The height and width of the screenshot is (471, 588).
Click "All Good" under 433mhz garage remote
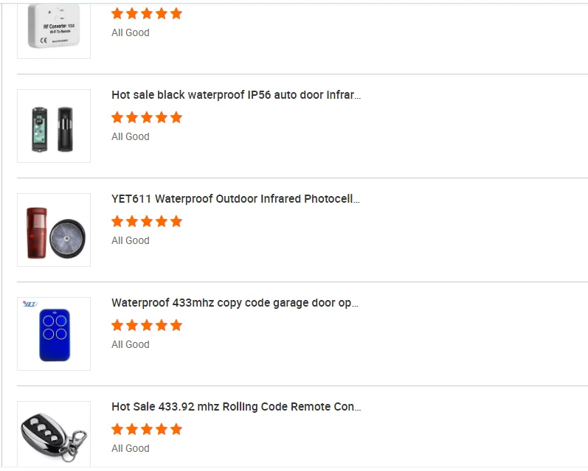pyautogui.click(x=131, y=344)
